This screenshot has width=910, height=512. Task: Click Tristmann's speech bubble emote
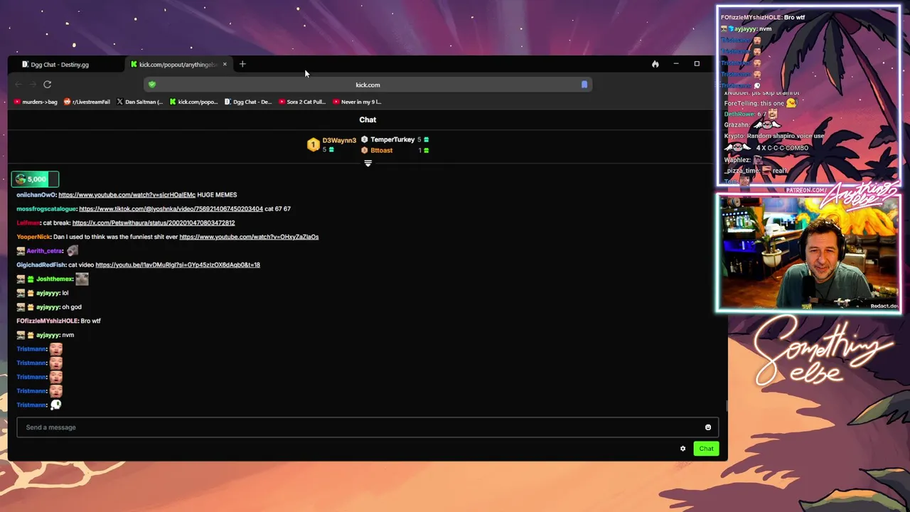pos(55,405)
